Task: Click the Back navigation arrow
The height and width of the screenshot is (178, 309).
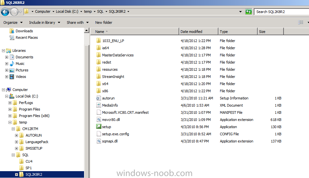Action: [x=5, y=12]
